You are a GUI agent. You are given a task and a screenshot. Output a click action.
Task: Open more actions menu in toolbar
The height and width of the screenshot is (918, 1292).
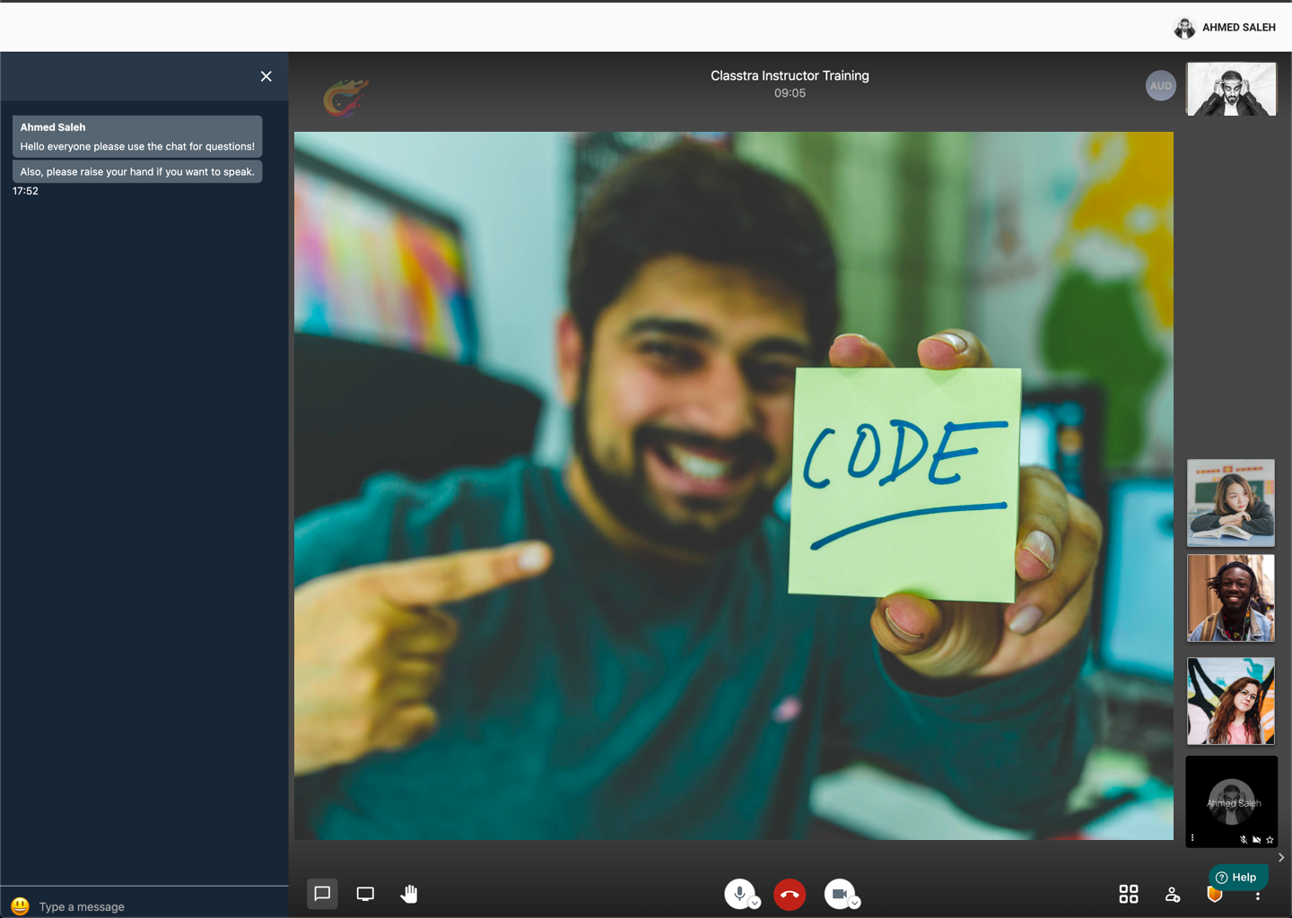[x=1258, y=896]
